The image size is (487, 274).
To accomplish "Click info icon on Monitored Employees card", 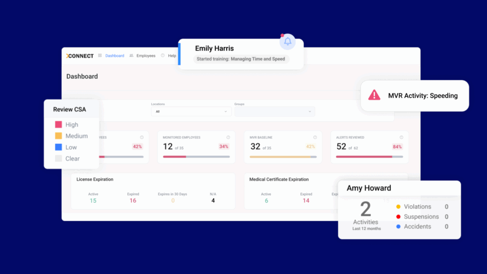I will [x=228, y=137].
